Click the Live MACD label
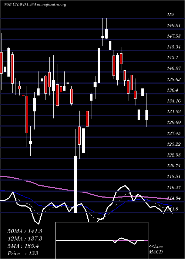 click(x=156, y=249)
